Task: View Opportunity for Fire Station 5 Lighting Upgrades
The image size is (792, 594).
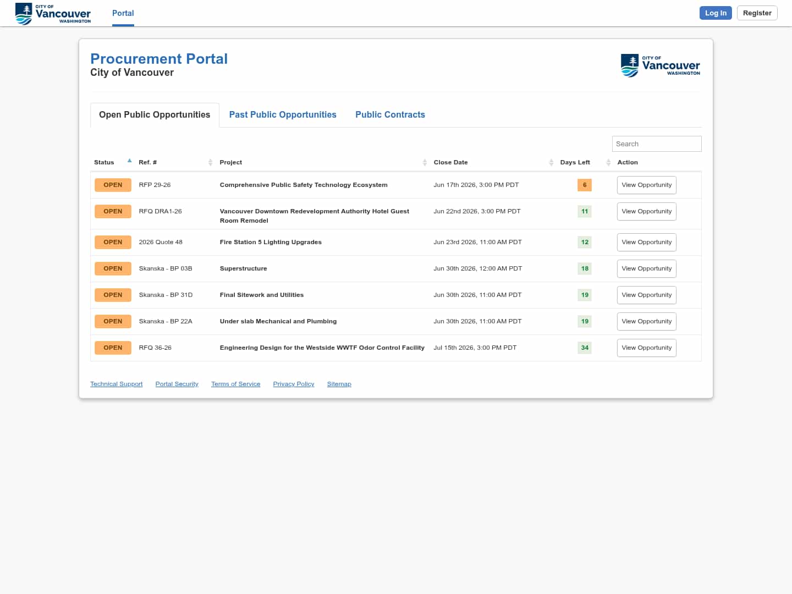Action: (647, 242)
